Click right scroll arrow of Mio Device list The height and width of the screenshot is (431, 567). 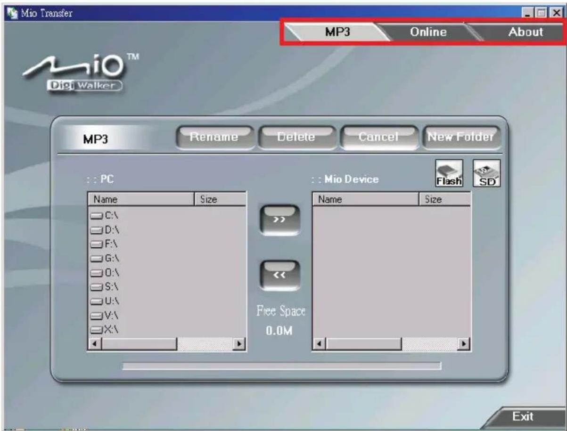(465, 345)
